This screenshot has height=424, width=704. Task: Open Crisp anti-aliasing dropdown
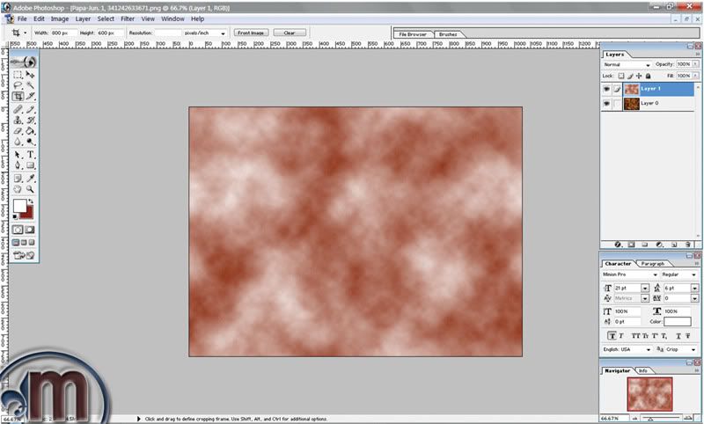[681, 349]
